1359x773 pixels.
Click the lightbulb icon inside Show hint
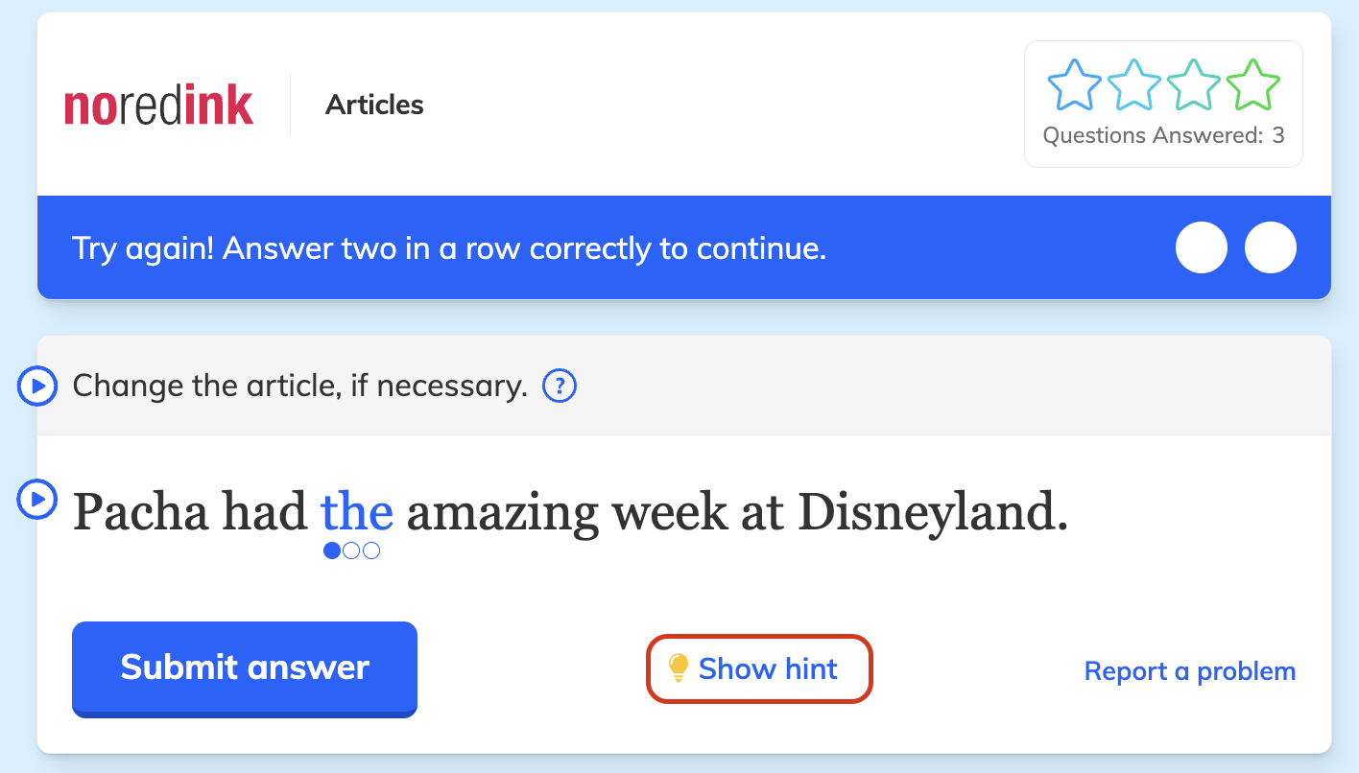click(680, 668)
